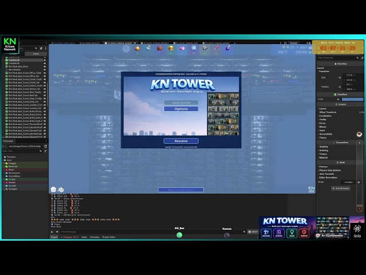Click the Filter Messages input field
This screenshot has height=275, width=366.
(150, 231)
